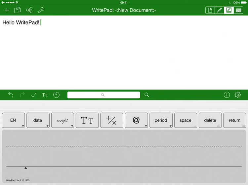
Task: Open the EN language dropdown key
Action: [13, 120]
